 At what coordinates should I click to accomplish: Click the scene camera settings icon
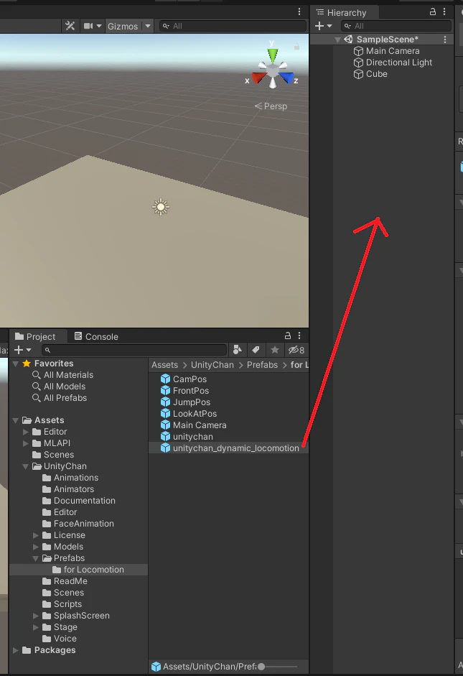click(88, 26)
